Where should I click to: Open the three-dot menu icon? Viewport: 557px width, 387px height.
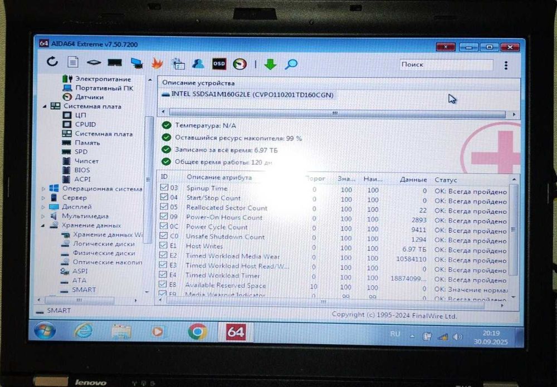click(x=506, y=65)
